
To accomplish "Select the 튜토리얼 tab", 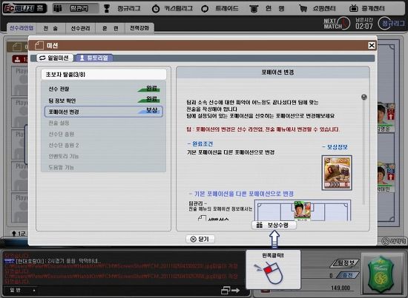I will point(94,58).
